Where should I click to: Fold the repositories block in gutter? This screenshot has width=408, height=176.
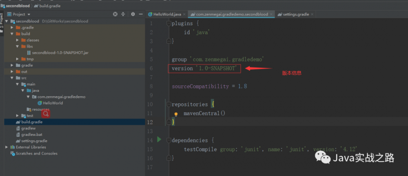click(169, 104)
